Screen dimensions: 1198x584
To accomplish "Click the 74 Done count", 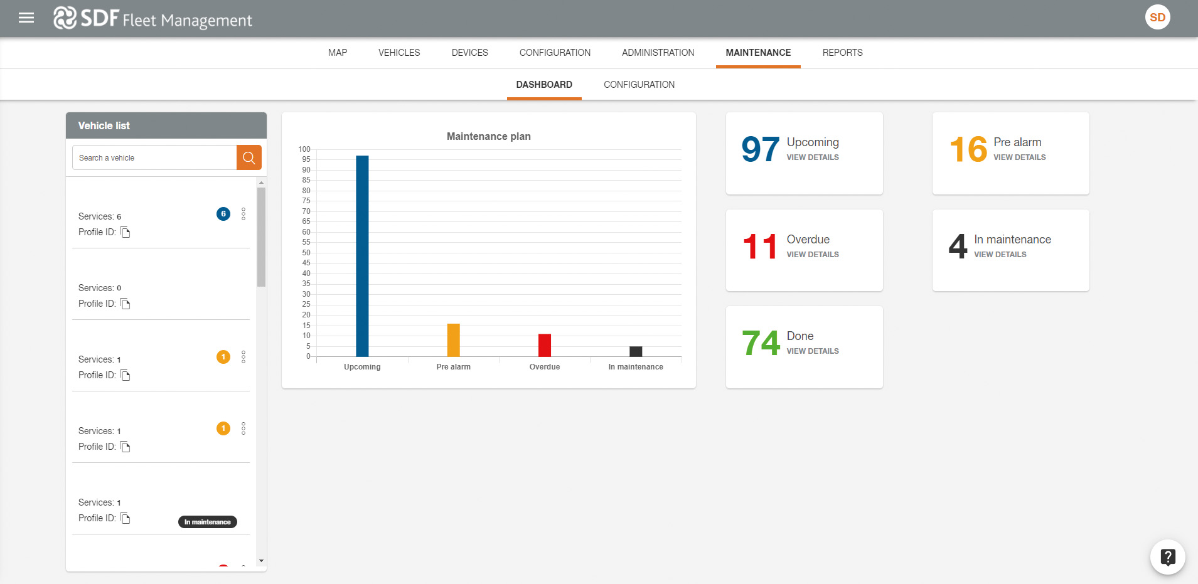I will pos(761,343).
